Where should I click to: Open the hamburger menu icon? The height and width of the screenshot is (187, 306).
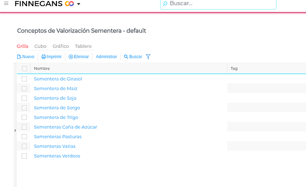point(6,3)
